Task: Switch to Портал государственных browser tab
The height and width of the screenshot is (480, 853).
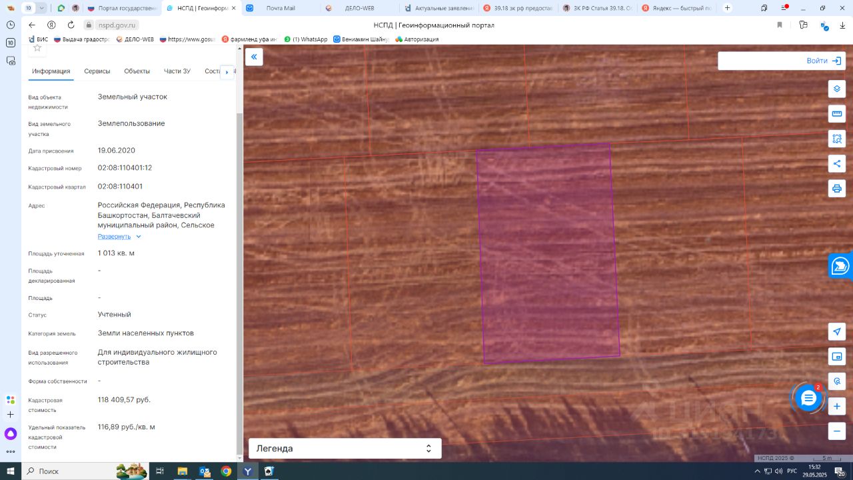Action: 123,8
